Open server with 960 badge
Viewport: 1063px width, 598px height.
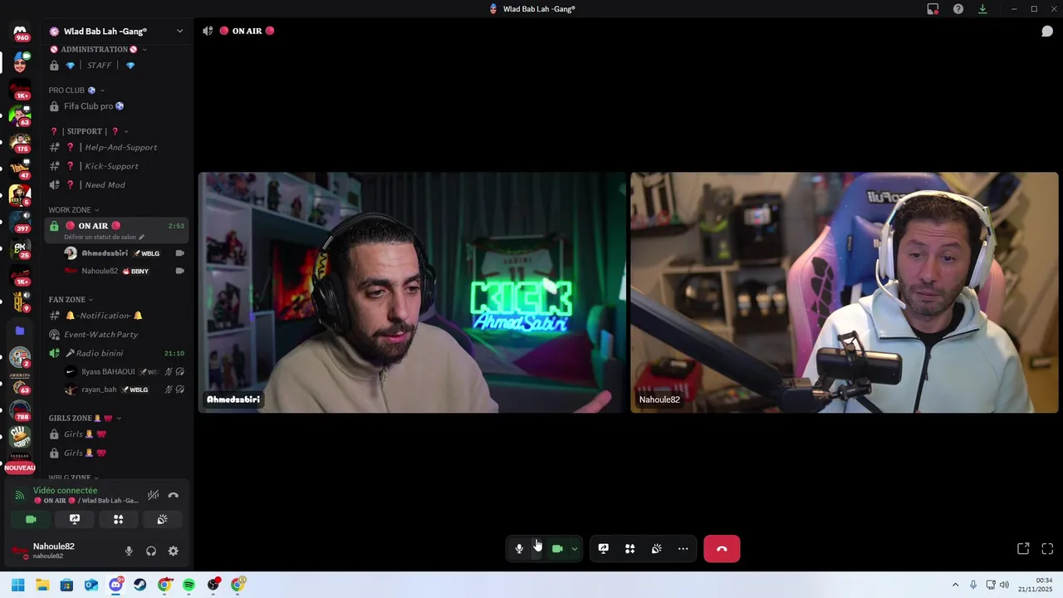pyautogui.click(x=20, y=32)
